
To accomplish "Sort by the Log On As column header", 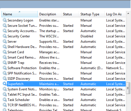I will (115, 14).
